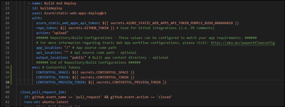
Task: Click the CONTENTFUL_SPACE key on line 36
Action: [x=52, y=72]
